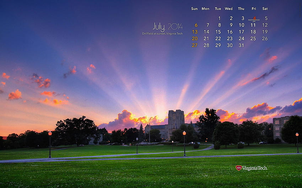Pick calendar date 22
This screenshot has width=302, height=188.
click(x=218, y=39)
